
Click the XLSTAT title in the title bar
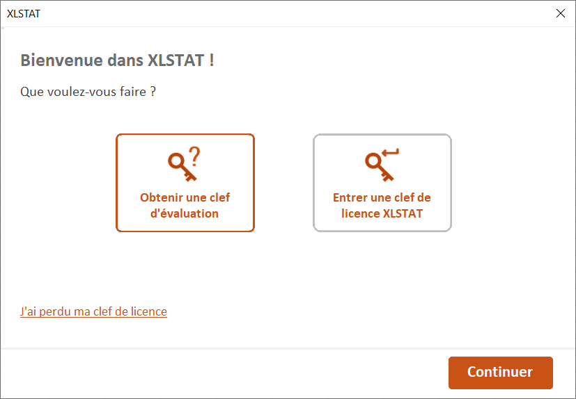[23, 13]
